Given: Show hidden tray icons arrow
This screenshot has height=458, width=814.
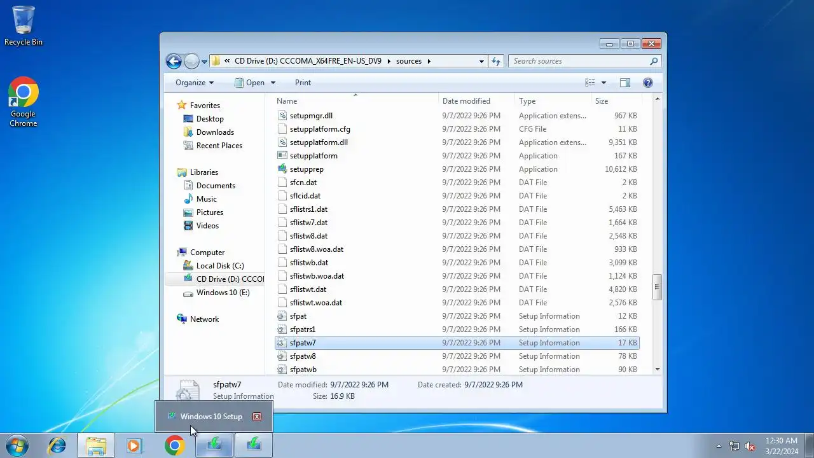Looking at the screenshot, I should (x=719, y=446).
